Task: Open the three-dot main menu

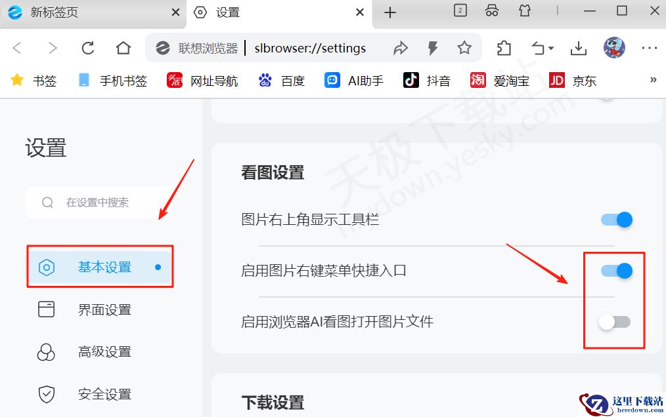Action: (650, 48)
